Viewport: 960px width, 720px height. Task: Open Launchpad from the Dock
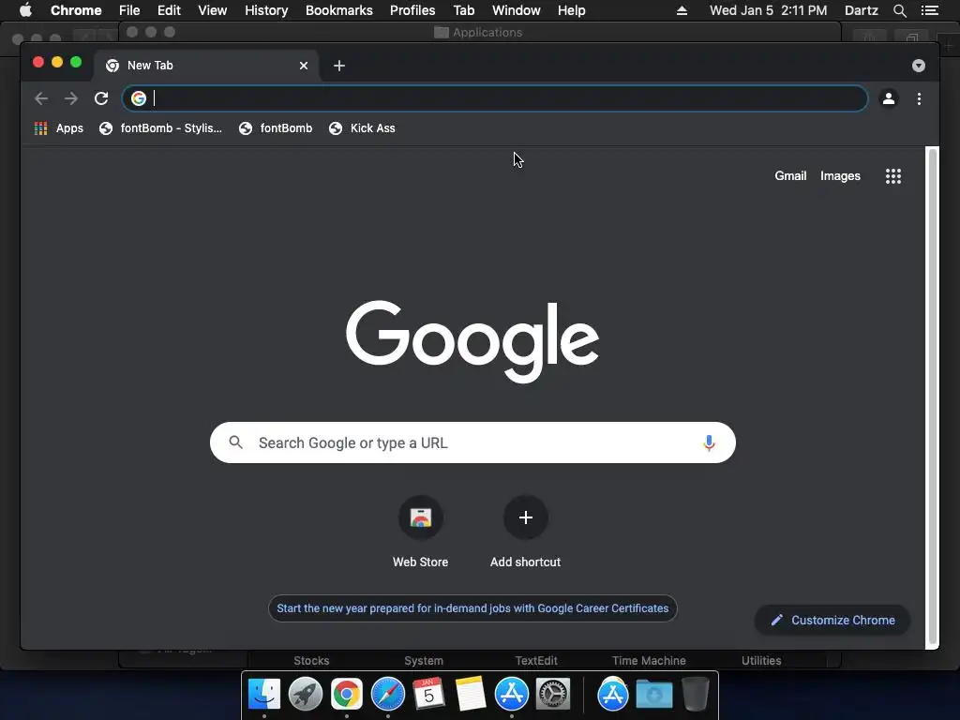[x=305, y=694]
